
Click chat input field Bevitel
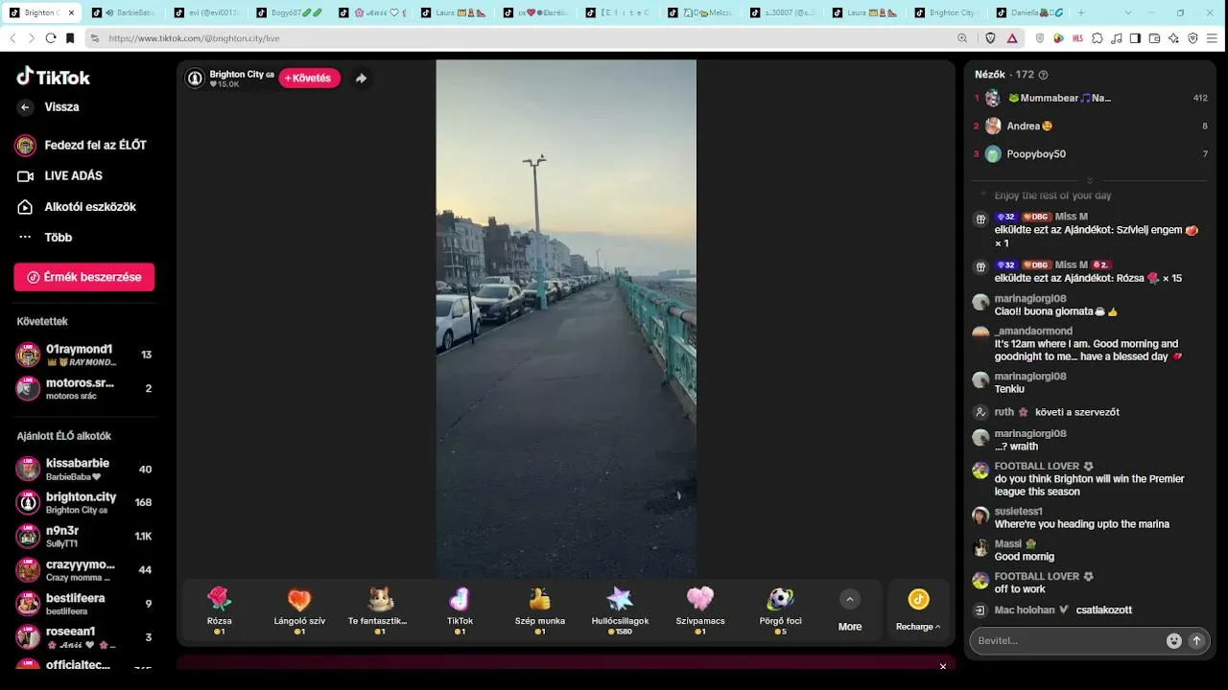coord(1065,640)
